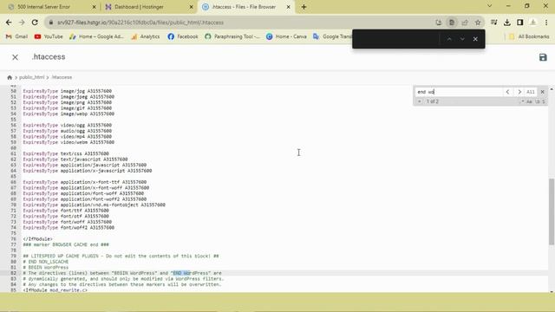Open the All Bookmarks folder
555x312 pixels.
tap(529, 36)
